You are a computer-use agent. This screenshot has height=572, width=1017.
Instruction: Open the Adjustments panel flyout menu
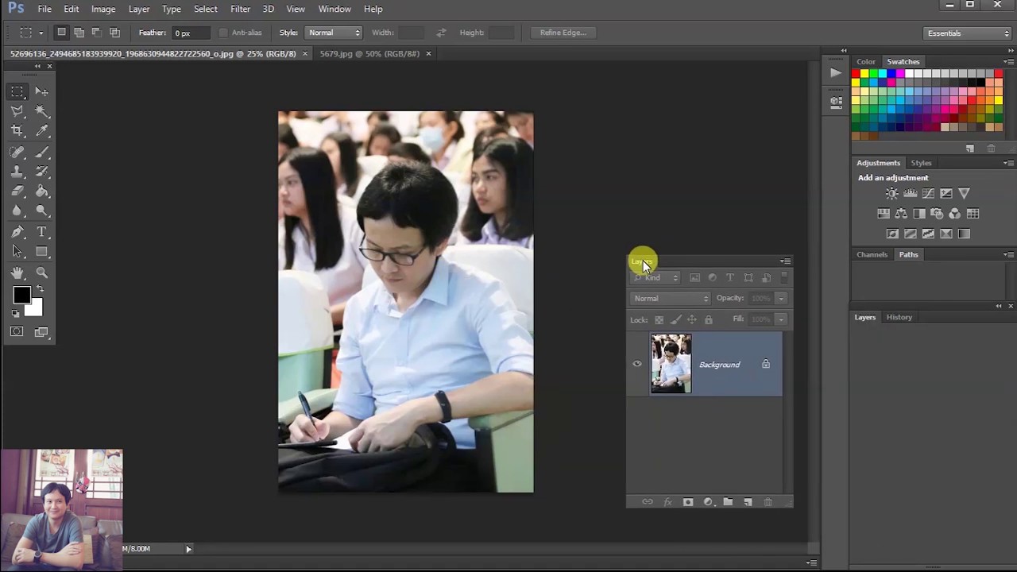1008,163
